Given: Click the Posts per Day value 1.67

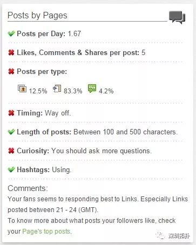Looking at the screenshot, I should tap(75, 33).
